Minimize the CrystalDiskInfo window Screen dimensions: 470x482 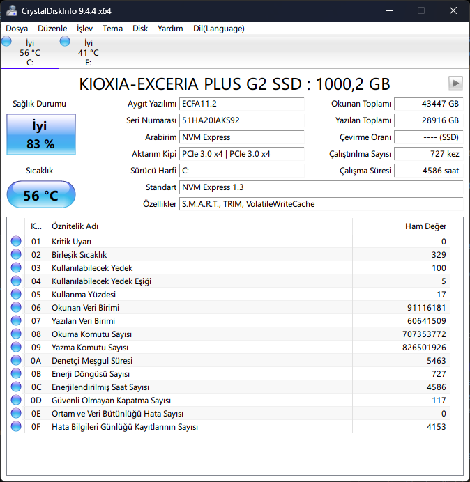coord(390,10)
